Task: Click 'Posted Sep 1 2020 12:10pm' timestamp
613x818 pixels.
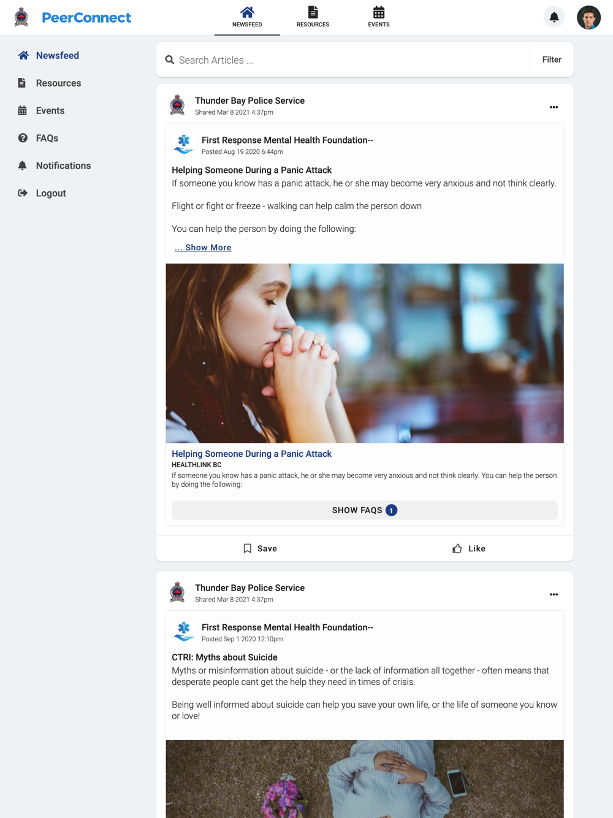Action: [x=242, y=639]
